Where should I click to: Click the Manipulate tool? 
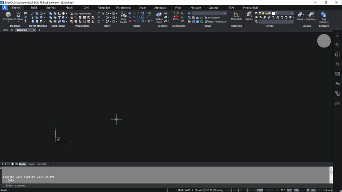tap(236, 16)
